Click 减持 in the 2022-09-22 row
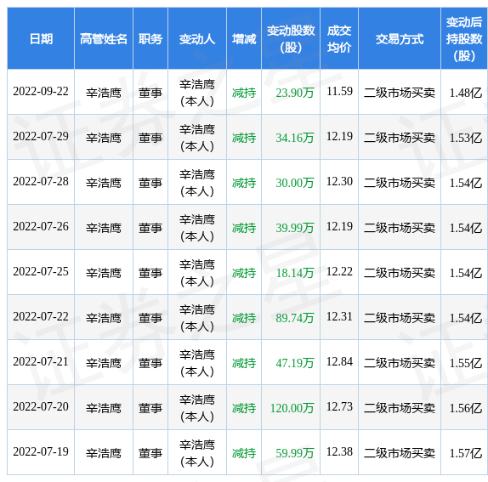The height and width of the screenshot is (482, 488). [x=244, y=93]
